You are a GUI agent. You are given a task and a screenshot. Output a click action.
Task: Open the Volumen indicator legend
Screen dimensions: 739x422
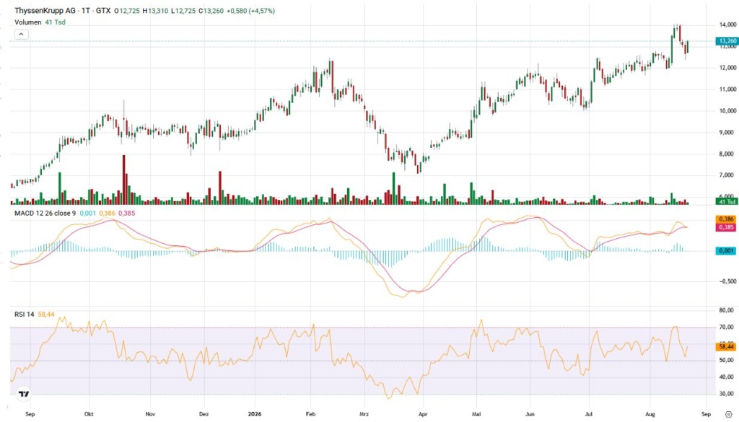tap(28, 22)
